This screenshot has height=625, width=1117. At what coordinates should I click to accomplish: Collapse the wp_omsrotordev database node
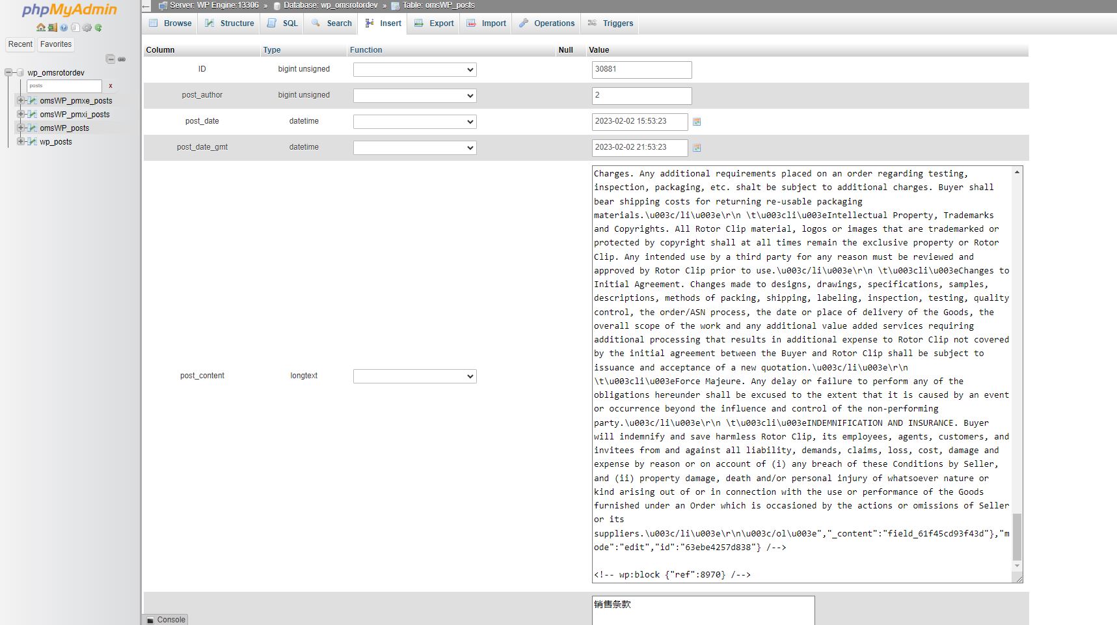coord(8,72)
